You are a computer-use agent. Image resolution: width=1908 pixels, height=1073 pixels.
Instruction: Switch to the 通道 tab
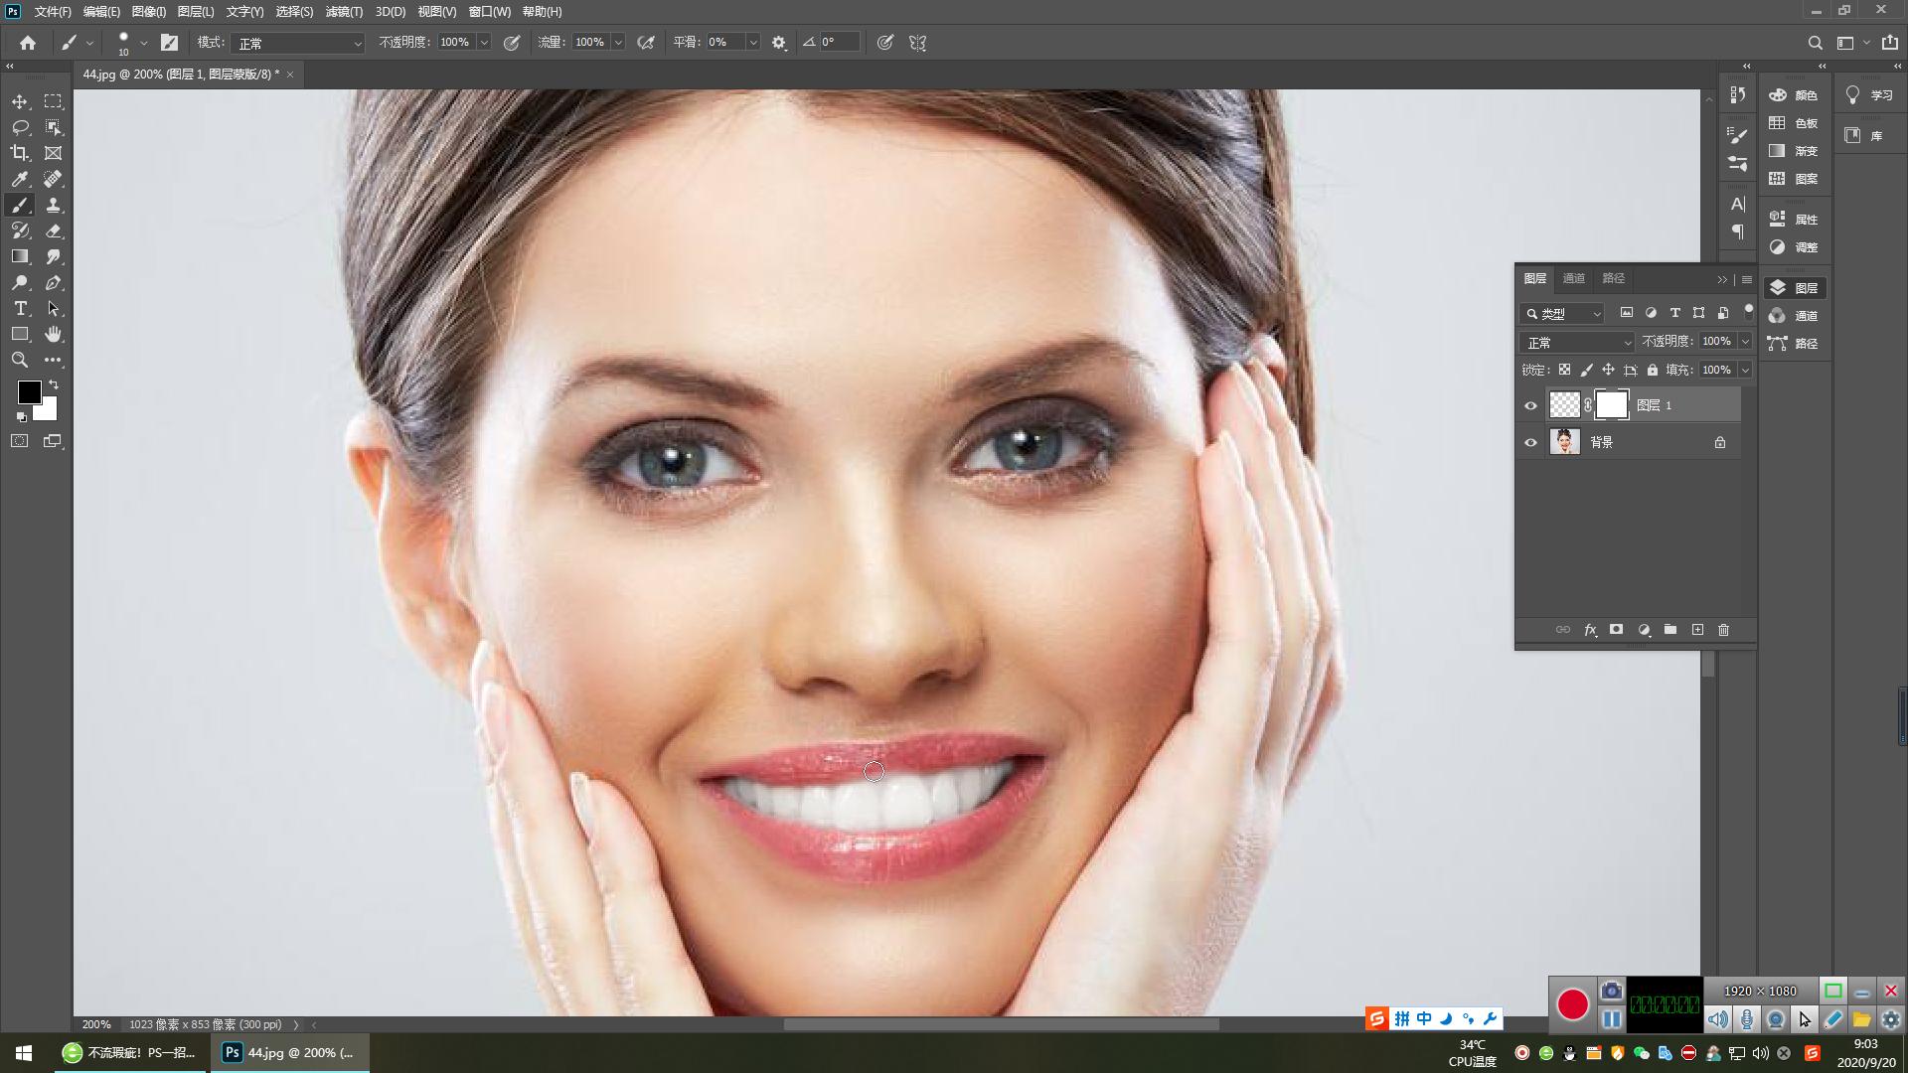[1574, 278]
